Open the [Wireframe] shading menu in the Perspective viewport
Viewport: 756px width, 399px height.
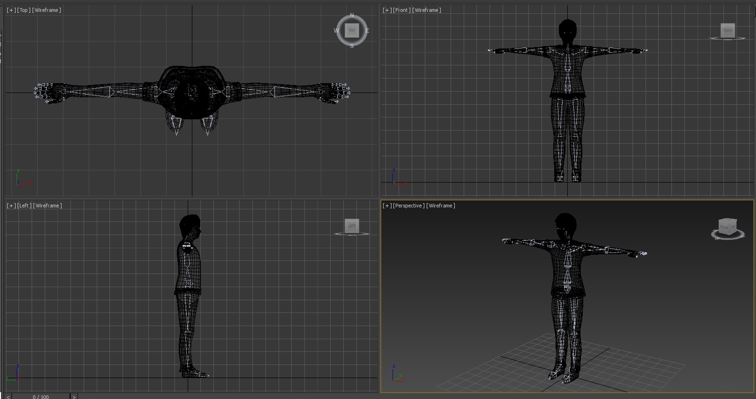(x=441, y=206)
